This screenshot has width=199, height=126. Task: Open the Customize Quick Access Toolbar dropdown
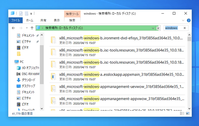tap(31, 14)
